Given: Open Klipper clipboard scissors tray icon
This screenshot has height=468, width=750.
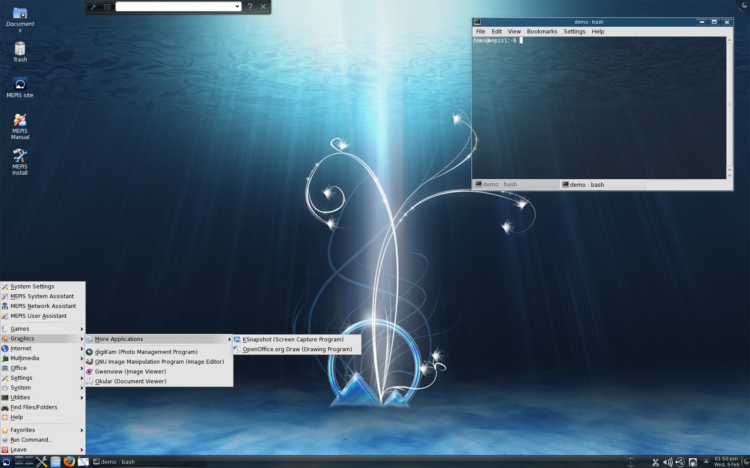Looking at the screenshot, I should click(655, 463).
